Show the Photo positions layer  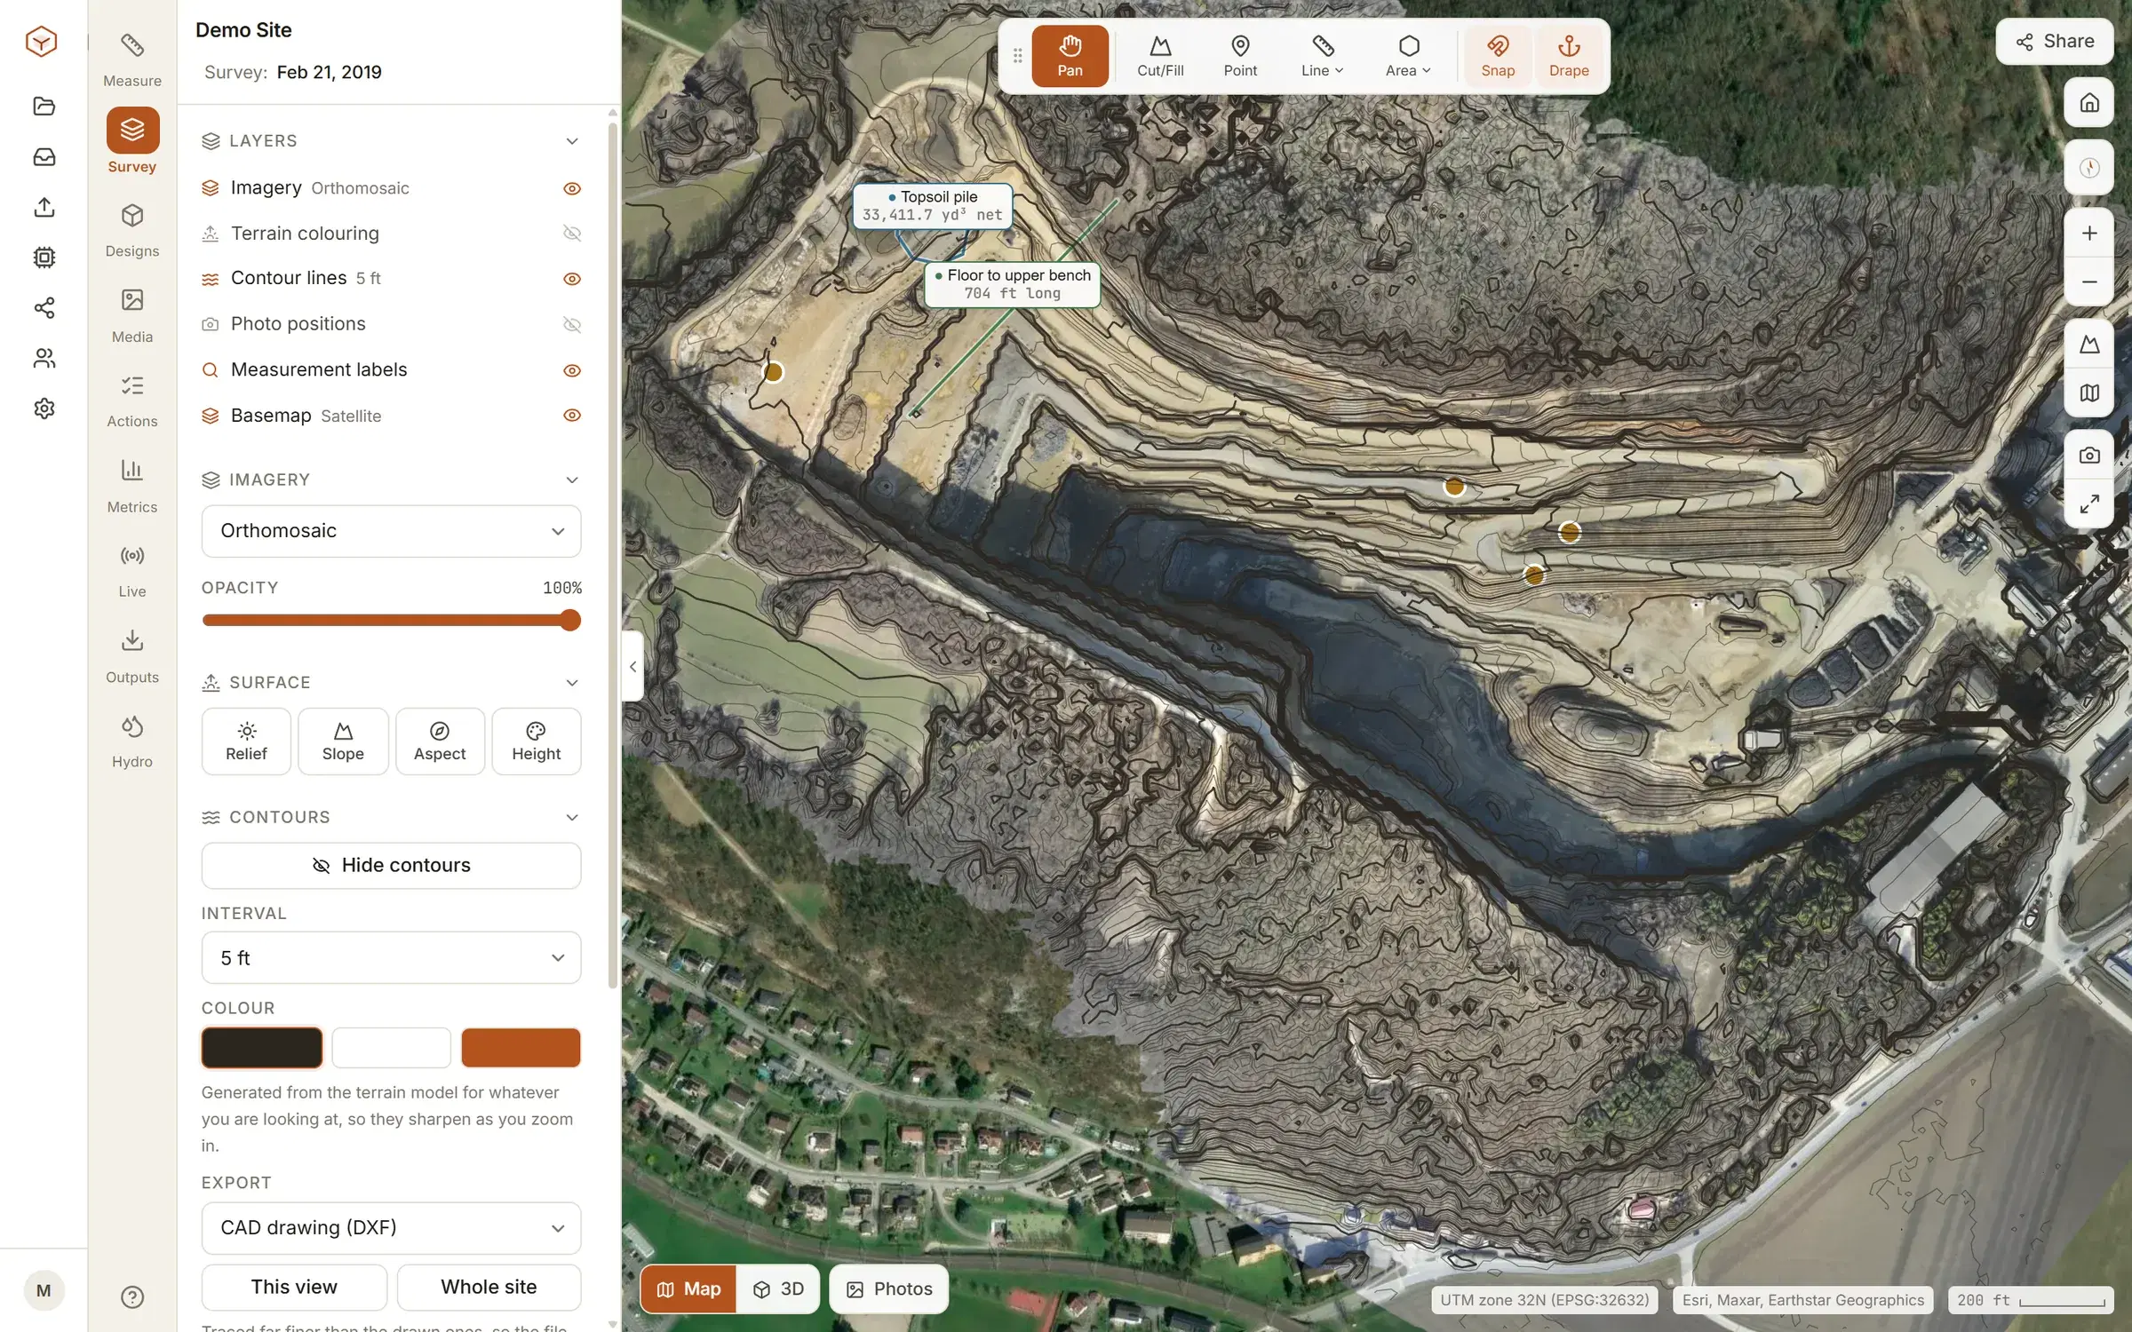572,324
